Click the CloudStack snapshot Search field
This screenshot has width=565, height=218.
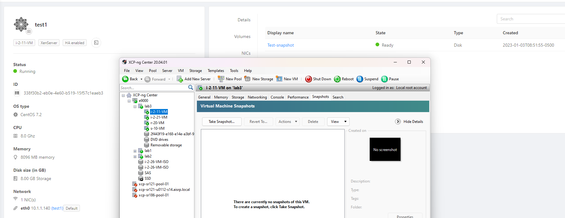tap(531, 19)
